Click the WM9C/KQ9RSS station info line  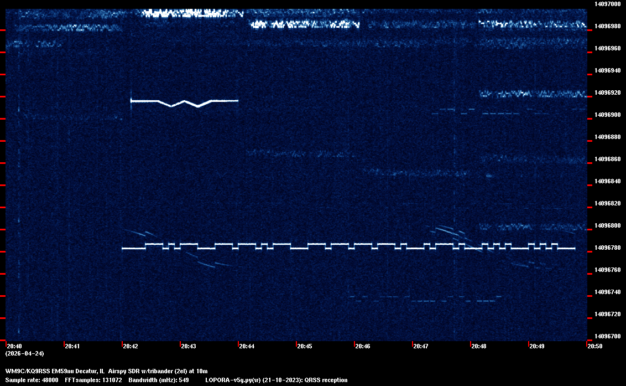pyautogui.click(x=106, y=371)
